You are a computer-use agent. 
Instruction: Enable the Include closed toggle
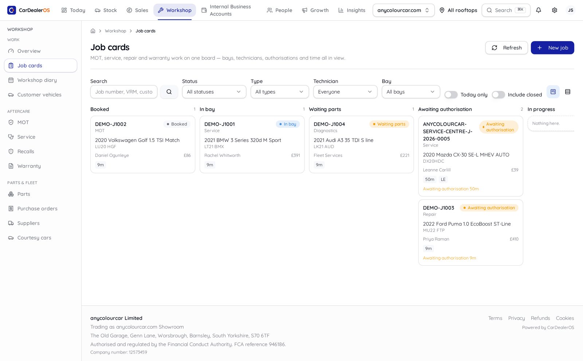point(498,95)
